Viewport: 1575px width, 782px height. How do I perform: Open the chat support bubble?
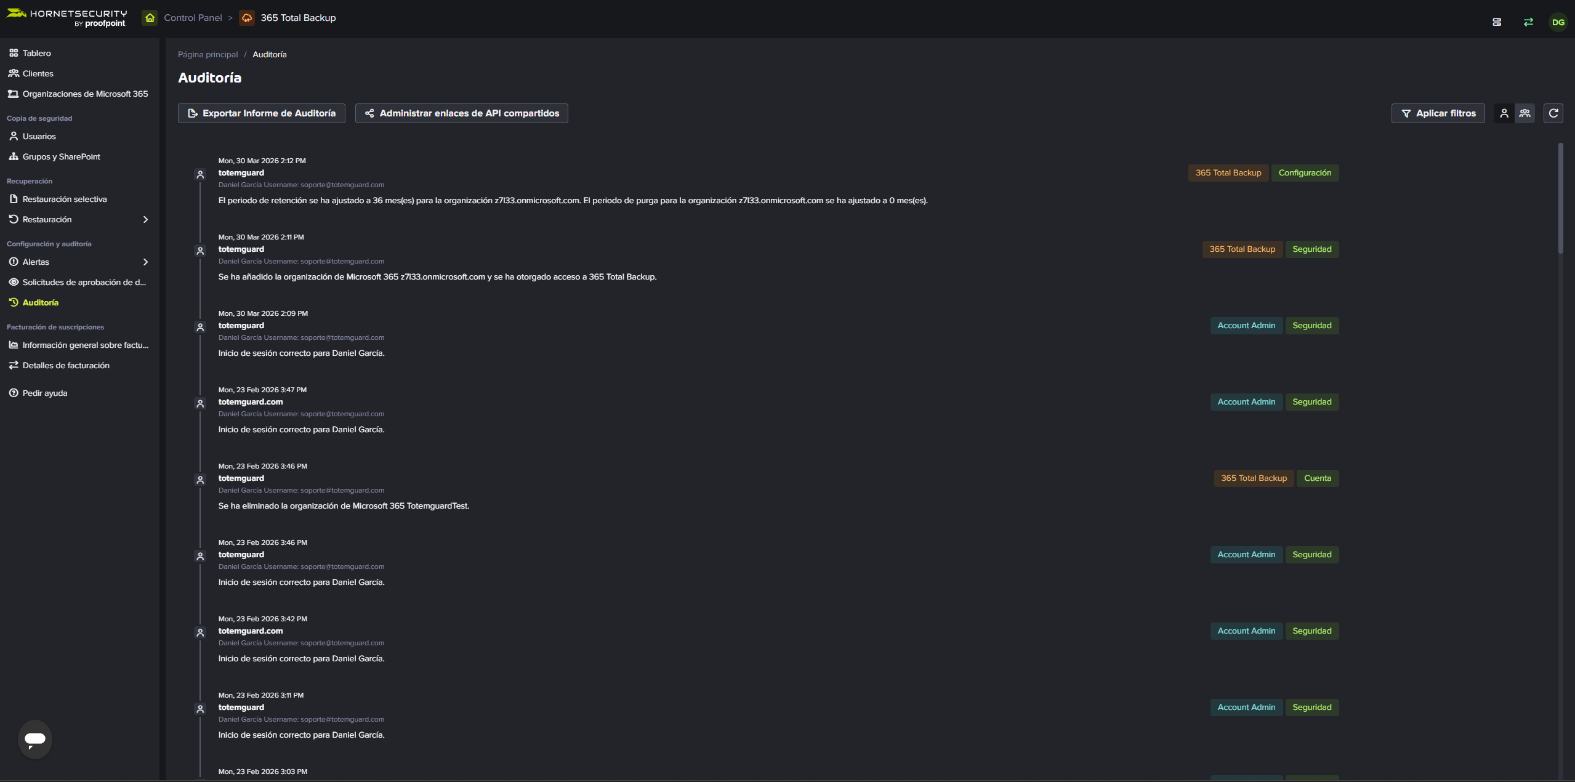[35, 739]
